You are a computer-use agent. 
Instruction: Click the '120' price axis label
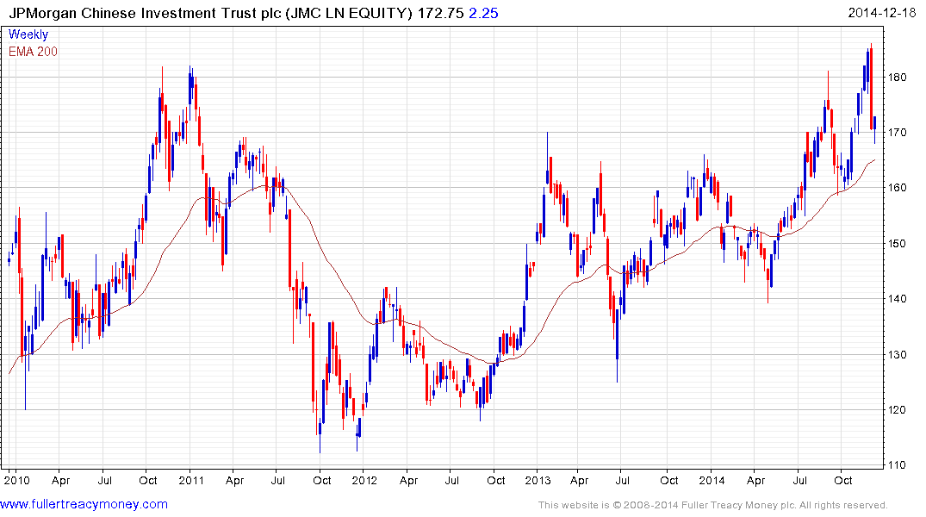(898, 409)
